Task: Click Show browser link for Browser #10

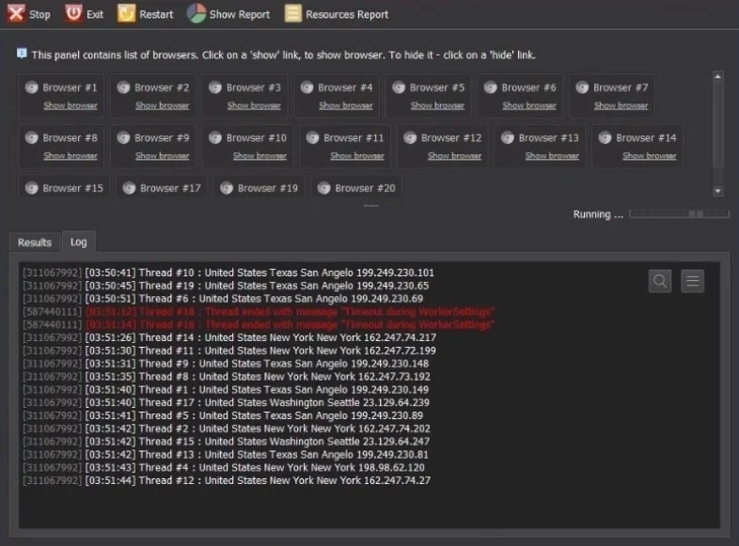Action: click(x=259, y=155)
